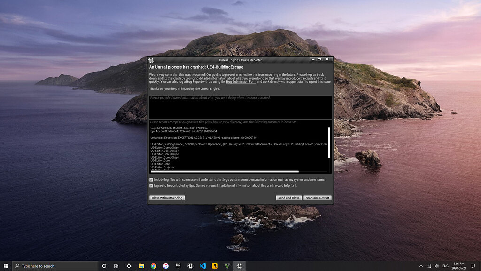The width and height of the screenshot is (481, 271).
Task: Select the EpicAccountId line in crash summary
Action: click(x=184, y=131)
